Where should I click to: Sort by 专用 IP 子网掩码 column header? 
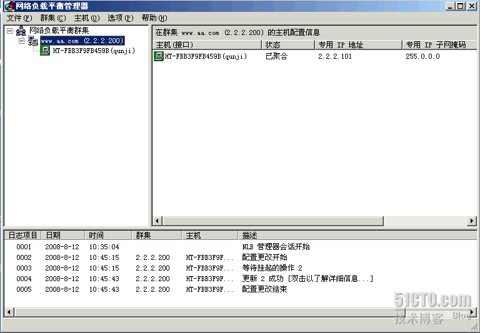coord(439,45)
